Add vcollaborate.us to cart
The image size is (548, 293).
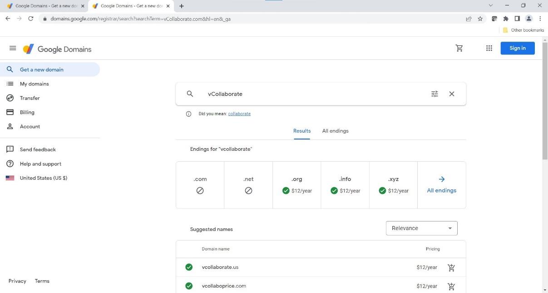point(451,268)
